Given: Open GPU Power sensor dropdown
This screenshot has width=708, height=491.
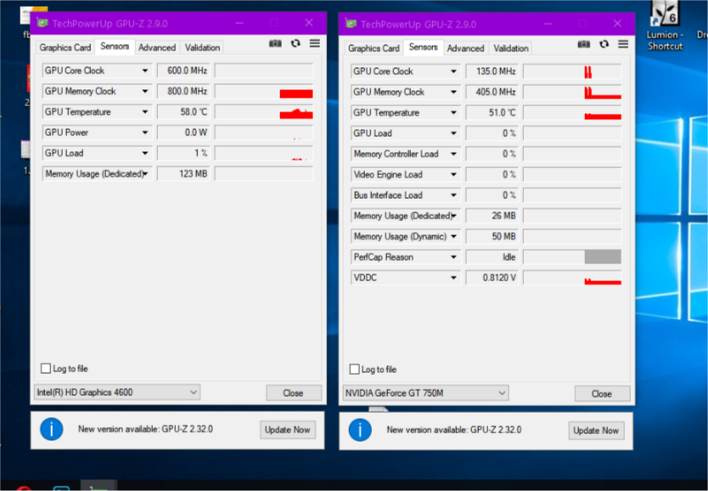Looking at the screenshot, I should click(x=145, y=133).
